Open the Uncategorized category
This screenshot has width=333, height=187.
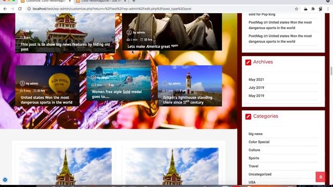[x=260, y=174]
